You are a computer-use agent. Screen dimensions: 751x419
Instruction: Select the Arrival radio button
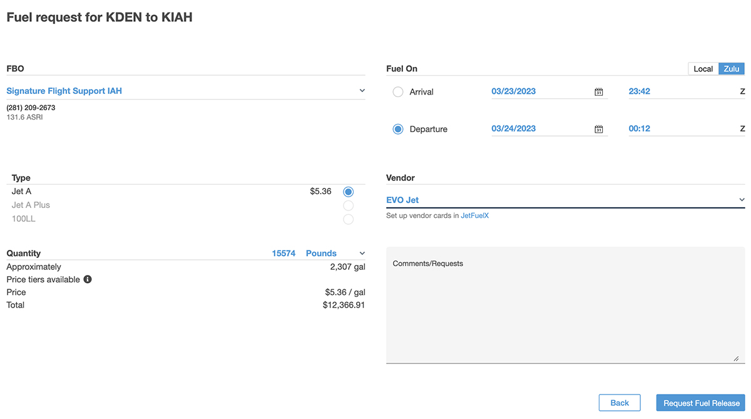pos(397,92)
